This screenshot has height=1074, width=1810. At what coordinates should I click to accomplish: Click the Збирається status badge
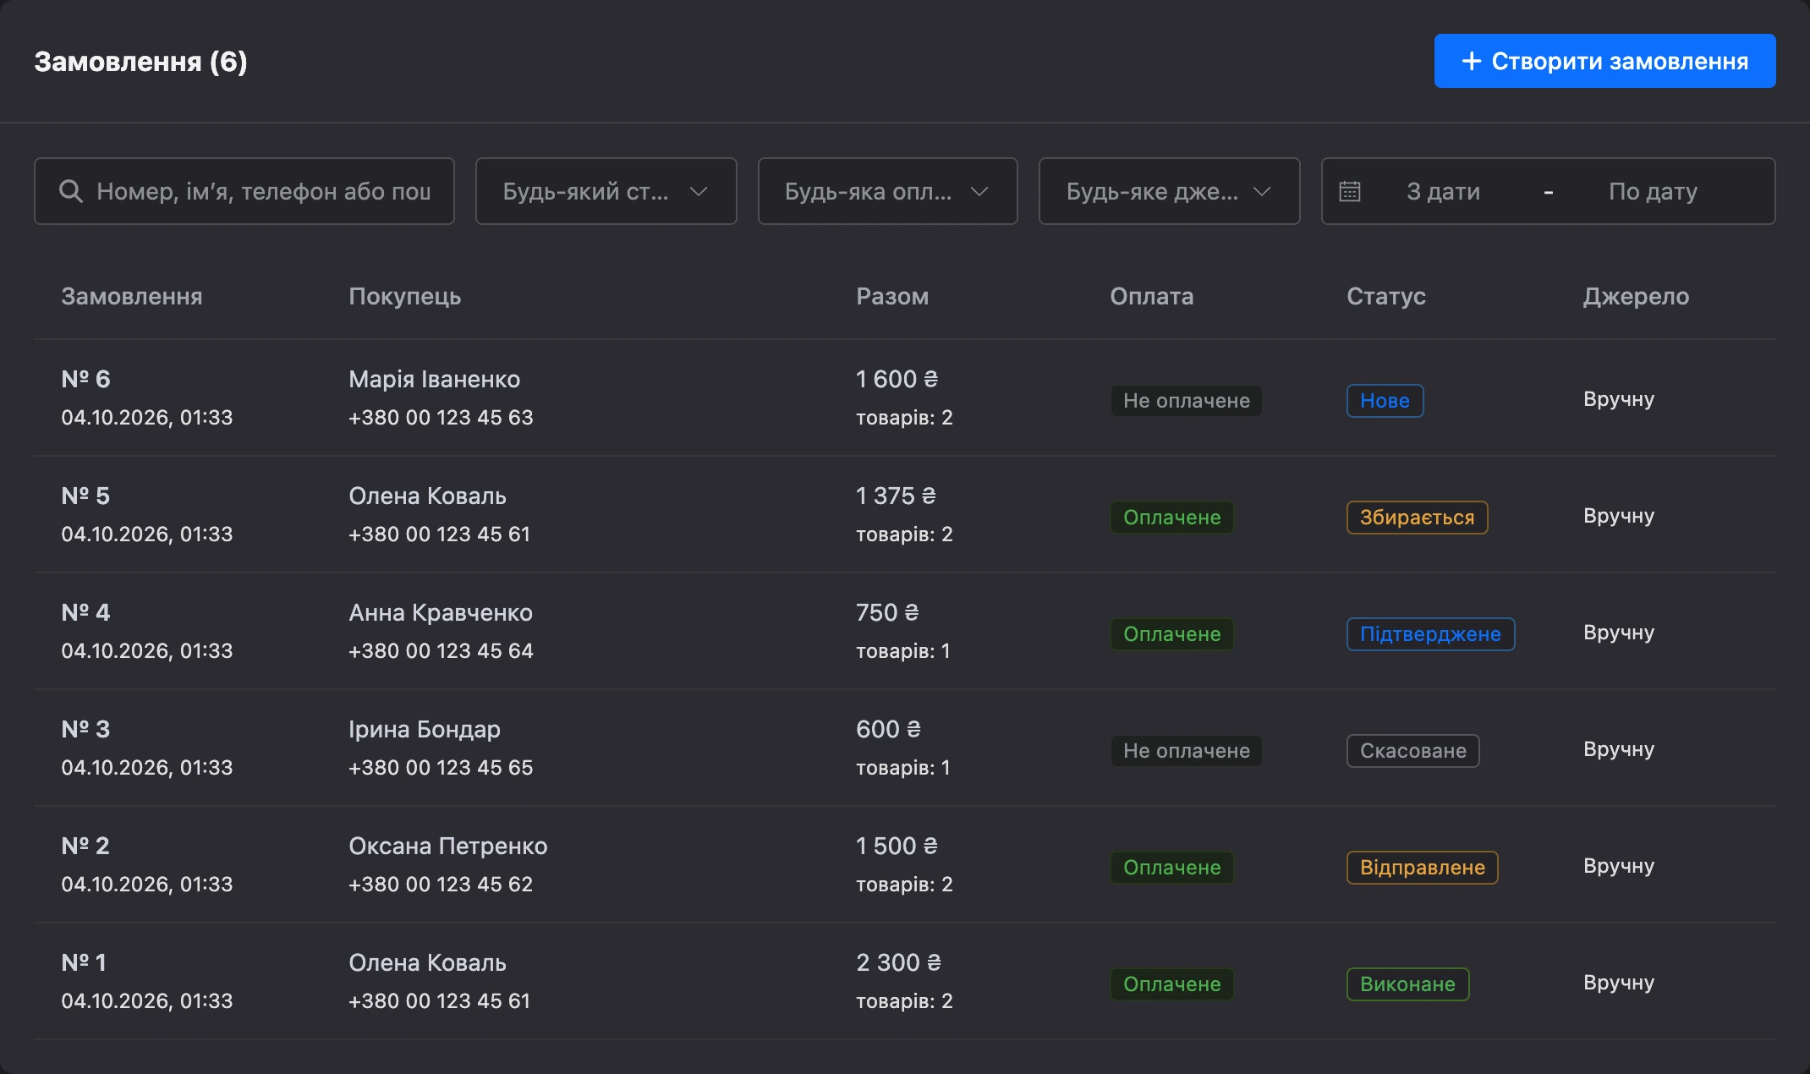(1417, 518)
